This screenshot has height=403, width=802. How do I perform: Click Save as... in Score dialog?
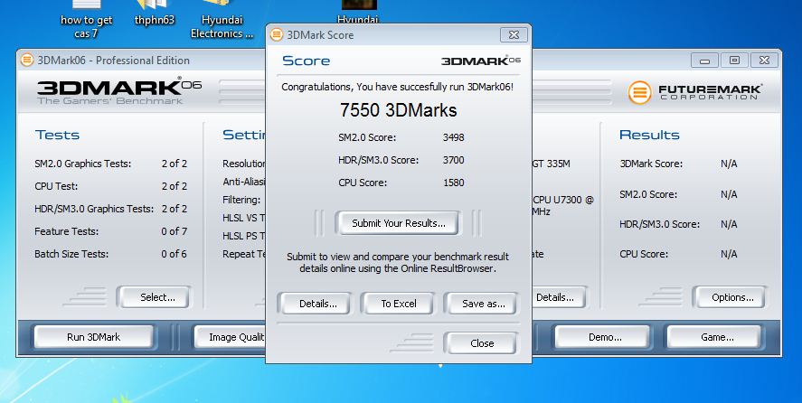484,304
